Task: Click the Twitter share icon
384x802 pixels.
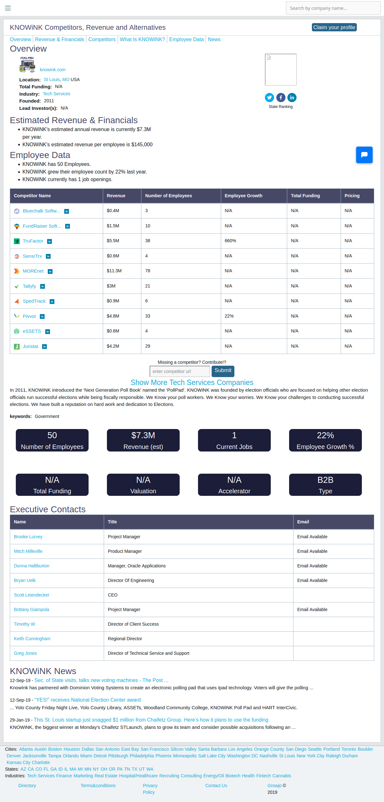Action: click(x=269, y=98)
